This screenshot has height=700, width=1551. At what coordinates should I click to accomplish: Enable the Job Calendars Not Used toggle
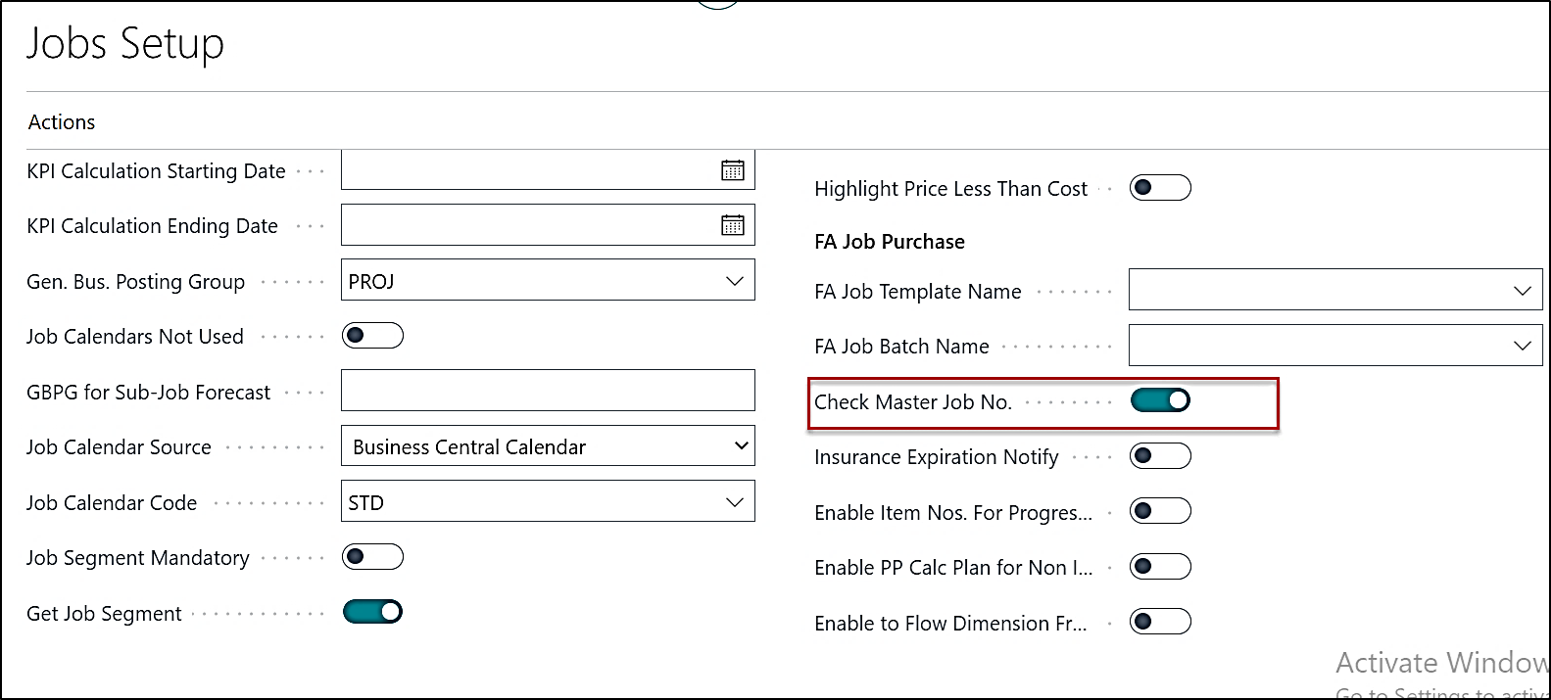(x=372, y=336)
